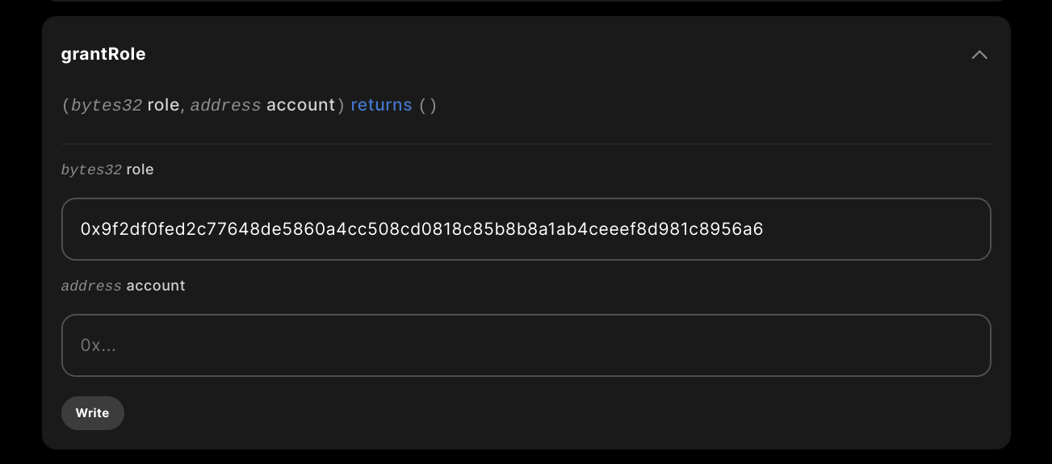Screen dimensions: 1052x464
Task: Click the opening parenthesis of the signature
Action: [x=65, y=105]
